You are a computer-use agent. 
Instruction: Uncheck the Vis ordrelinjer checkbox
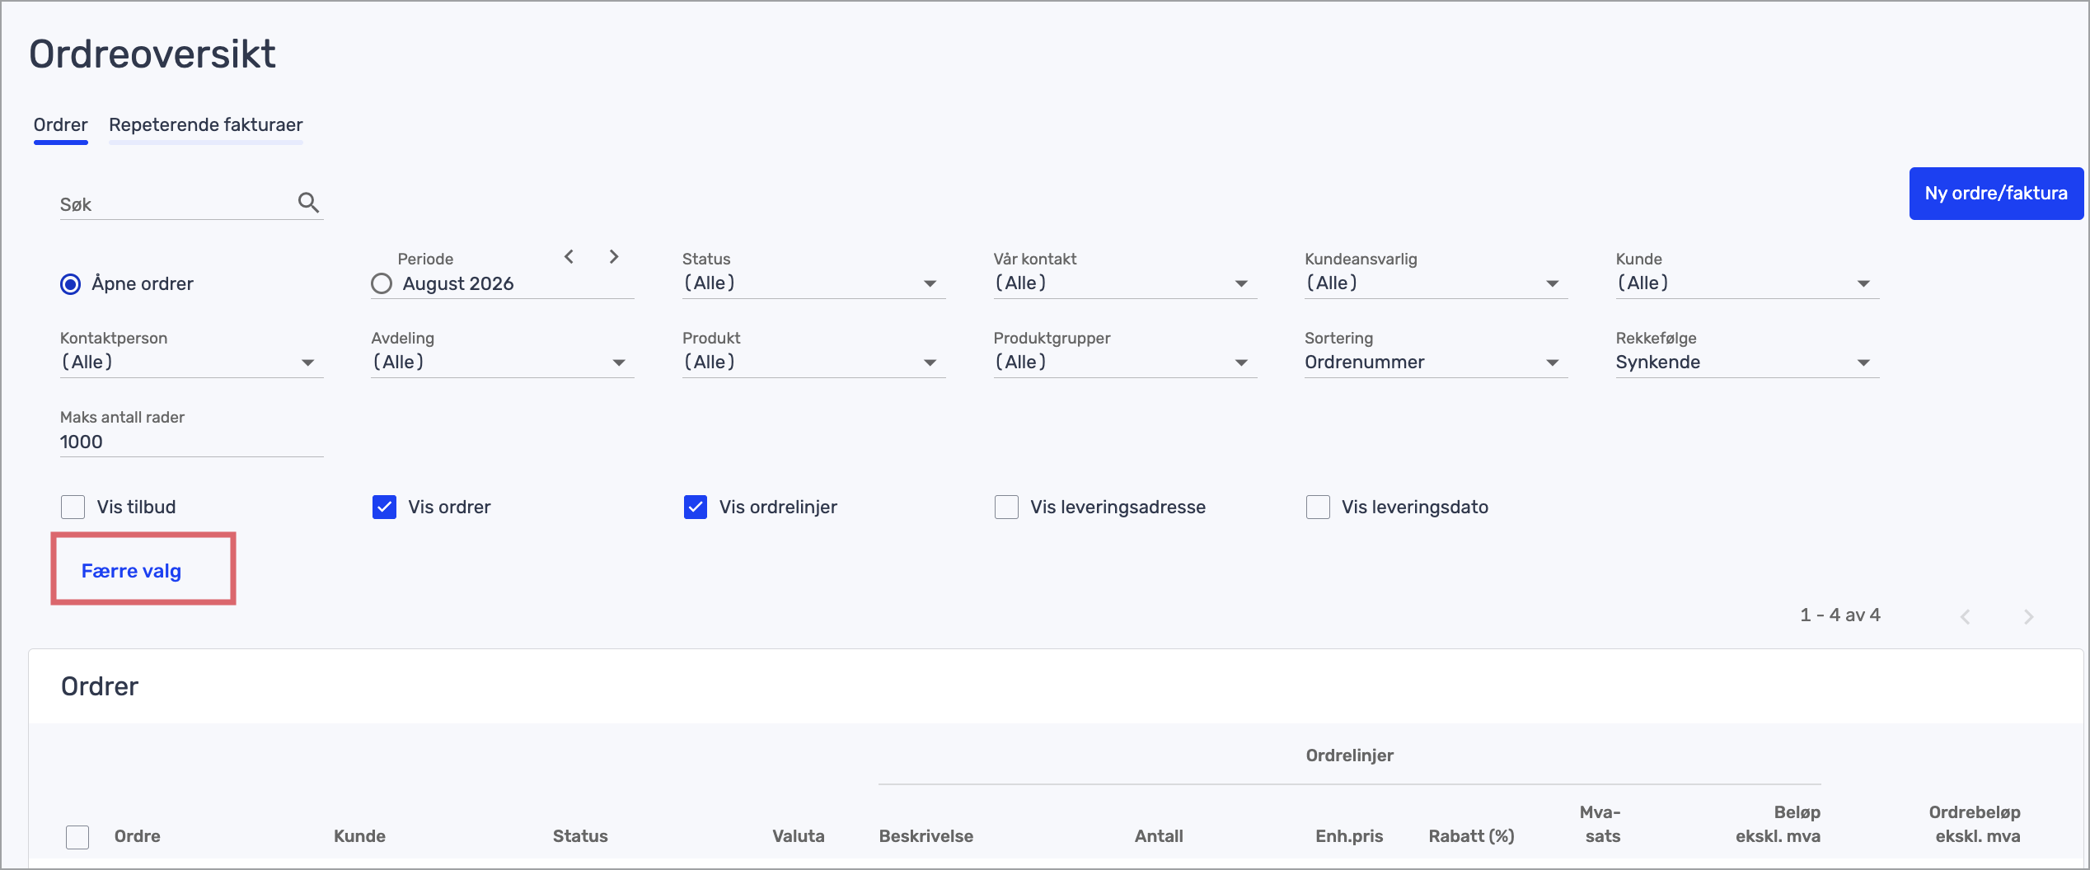[696, 507]
